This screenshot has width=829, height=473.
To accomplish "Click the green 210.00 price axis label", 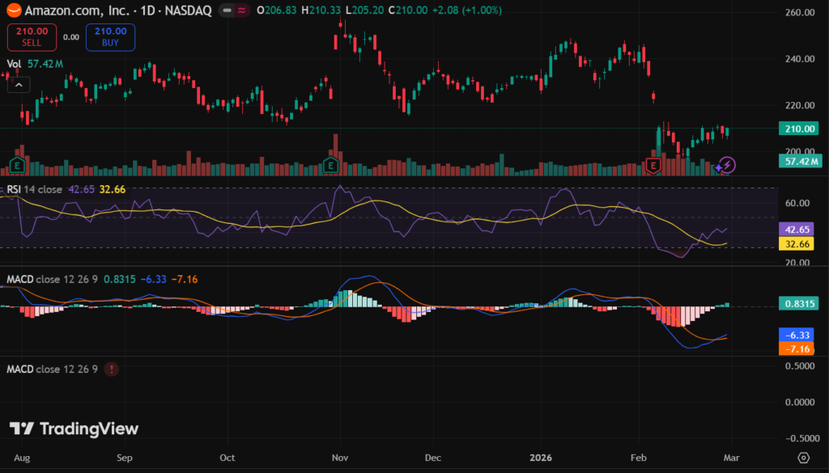I will pos(797,129).
